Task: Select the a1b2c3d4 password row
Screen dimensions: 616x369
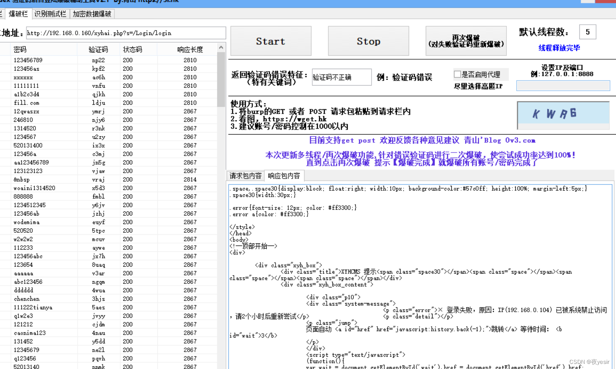Action: click(108, 94)
